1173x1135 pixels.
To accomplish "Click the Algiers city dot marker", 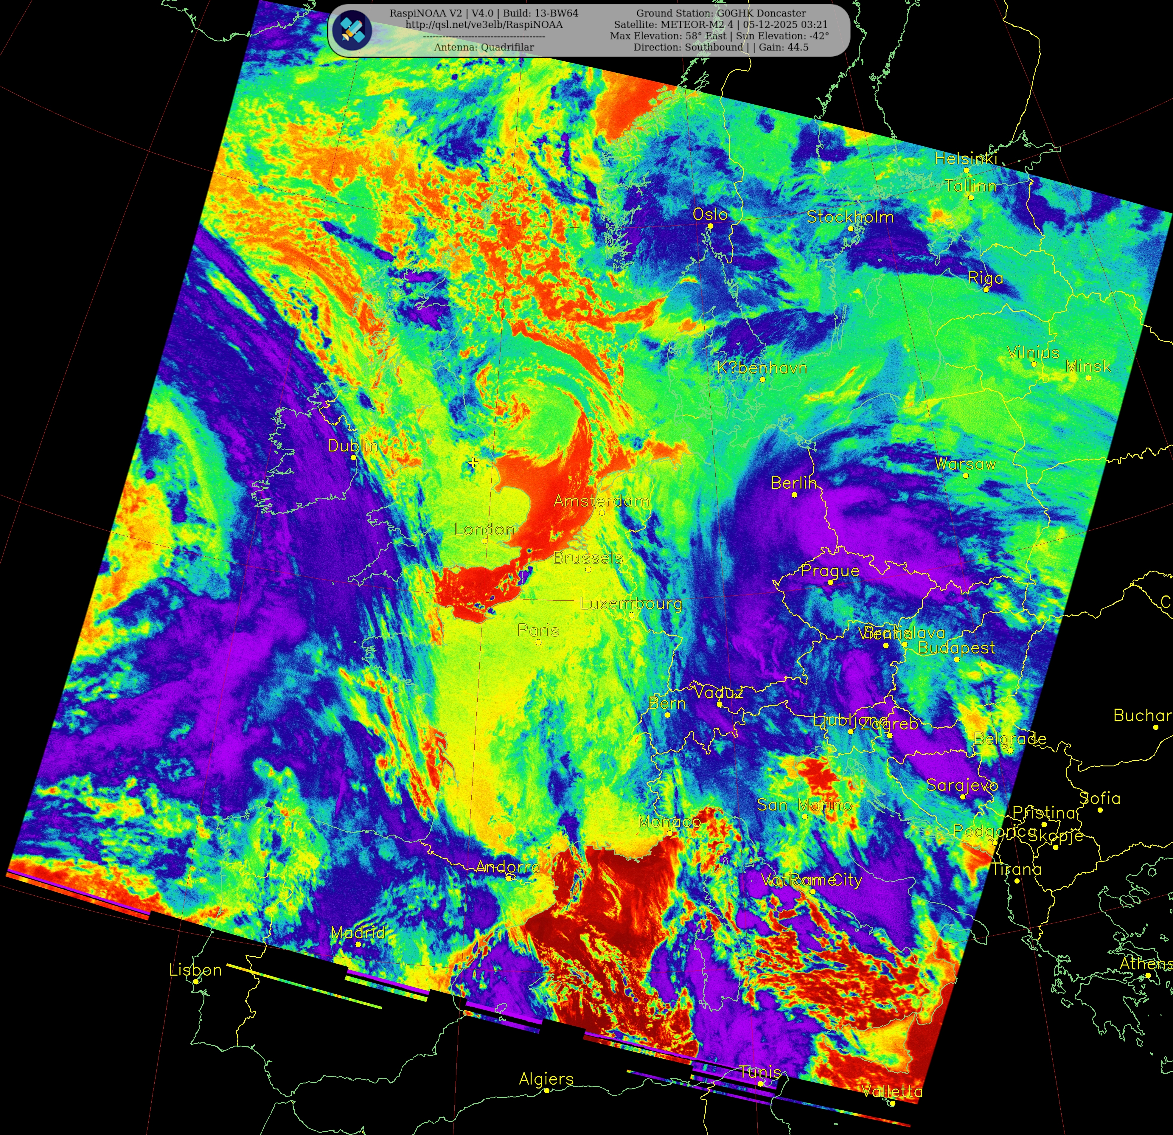I will 546,1091.
